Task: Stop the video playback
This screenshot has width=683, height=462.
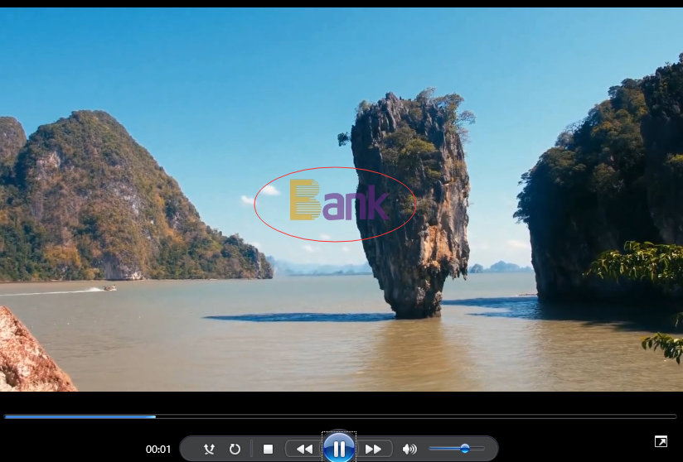Action: (268, 449)
